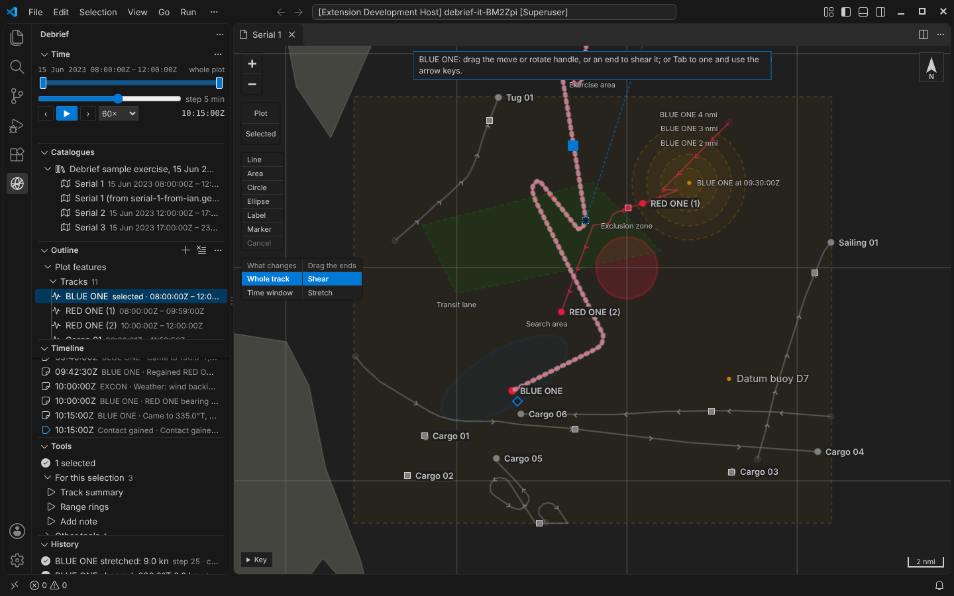This screenshot has width=954, height=596.
Task: Collapse the Catalogues section
Action: click(x=44, y=152)
